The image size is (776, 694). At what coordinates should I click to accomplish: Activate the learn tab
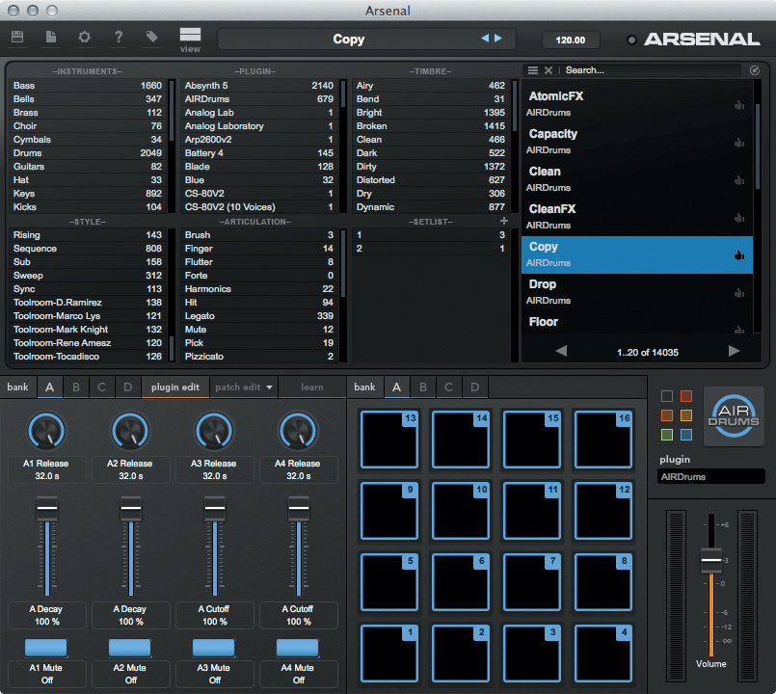pyautogui.click(x=311, y=387)
